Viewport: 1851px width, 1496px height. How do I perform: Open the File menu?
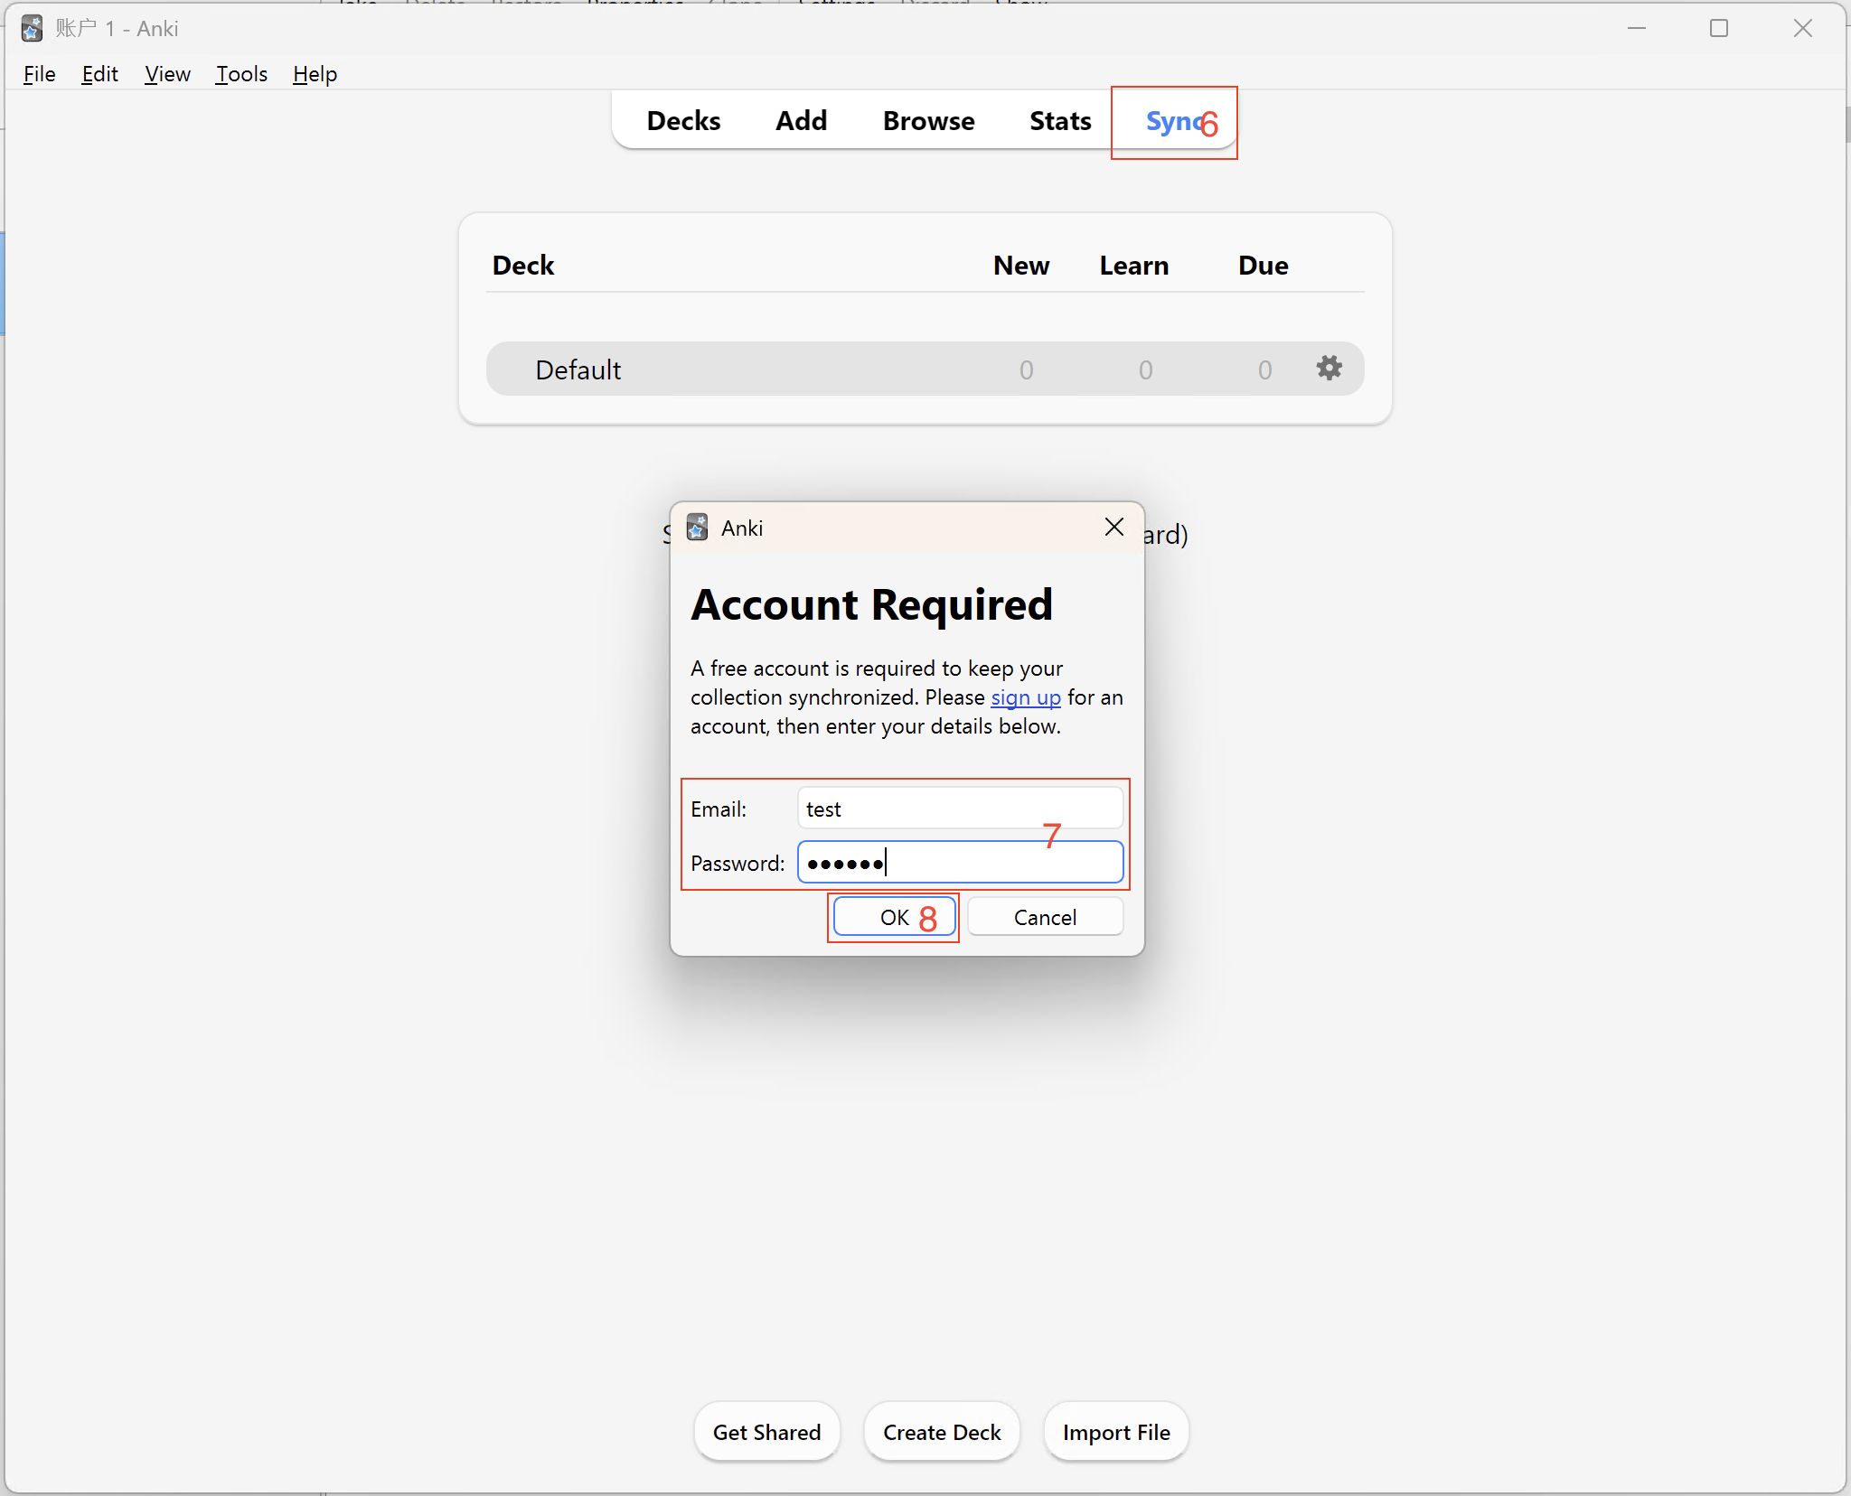tap(39, 74)
